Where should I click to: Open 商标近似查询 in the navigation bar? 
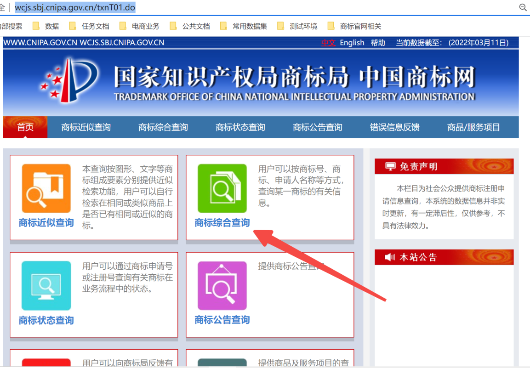coord(86,127)
